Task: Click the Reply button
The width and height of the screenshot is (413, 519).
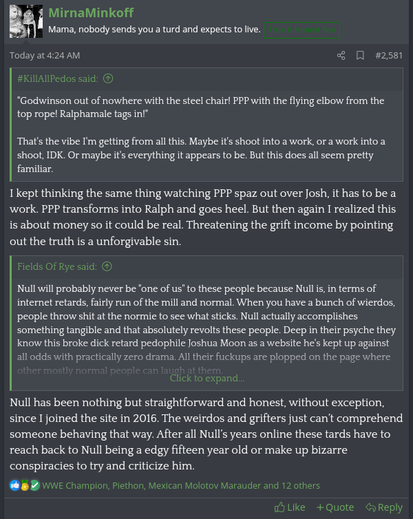Action: tap(384, 507)
